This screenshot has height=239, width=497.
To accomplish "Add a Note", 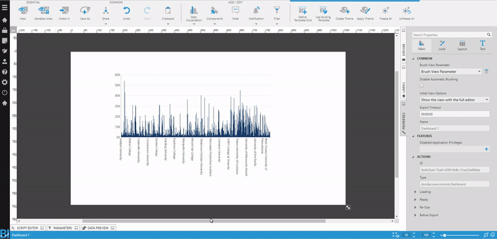I will tap(235, 13).
